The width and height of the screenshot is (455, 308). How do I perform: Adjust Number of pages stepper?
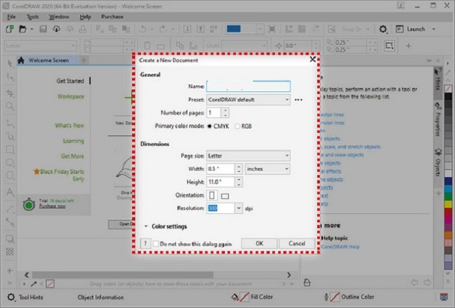coord(225,113)
